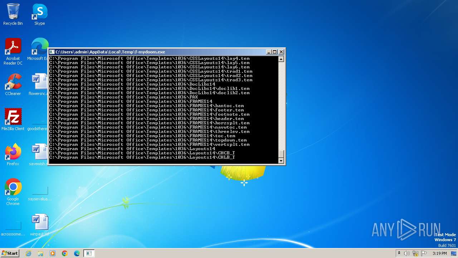Maximize the f-mydoom.exe console window
Viewport: 458px width, 258px height.
(275, 52)
